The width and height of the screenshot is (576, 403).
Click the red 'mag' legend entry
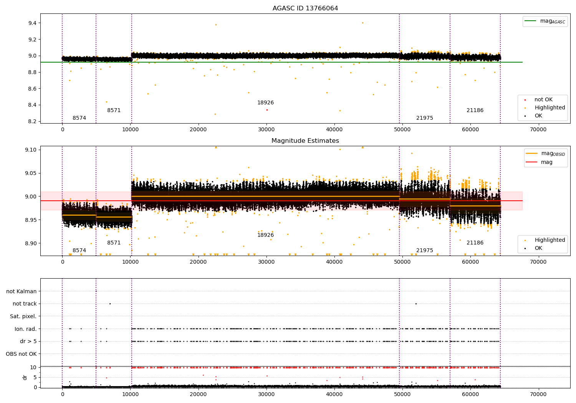(540, 162)
